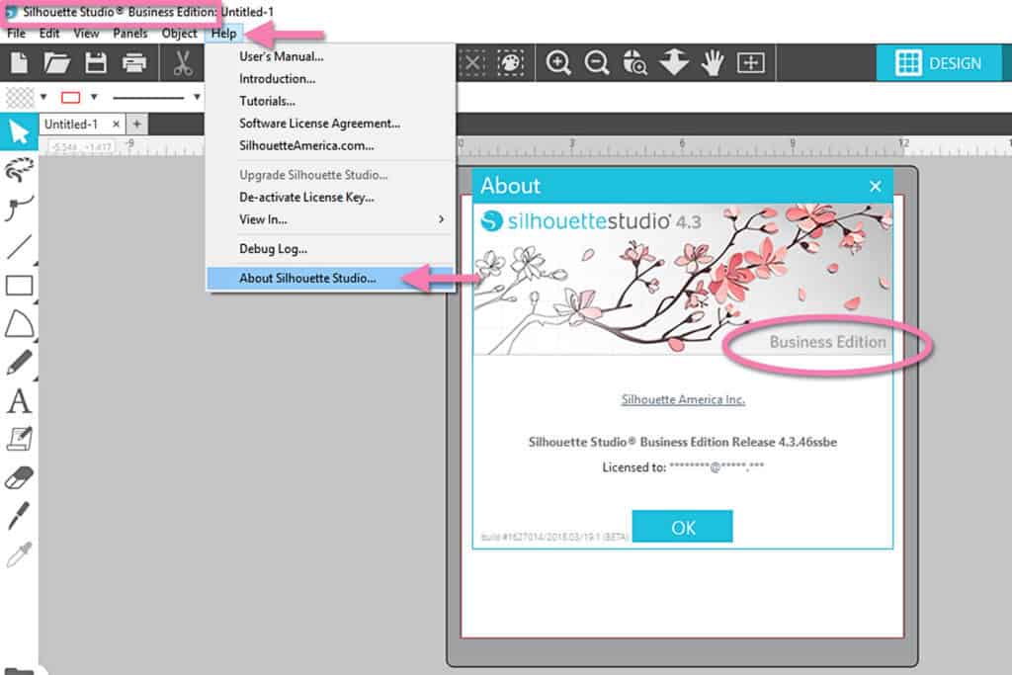1012x675 pixels.
Task: Select the straight Line drawing tool
Action: point(20,247)
